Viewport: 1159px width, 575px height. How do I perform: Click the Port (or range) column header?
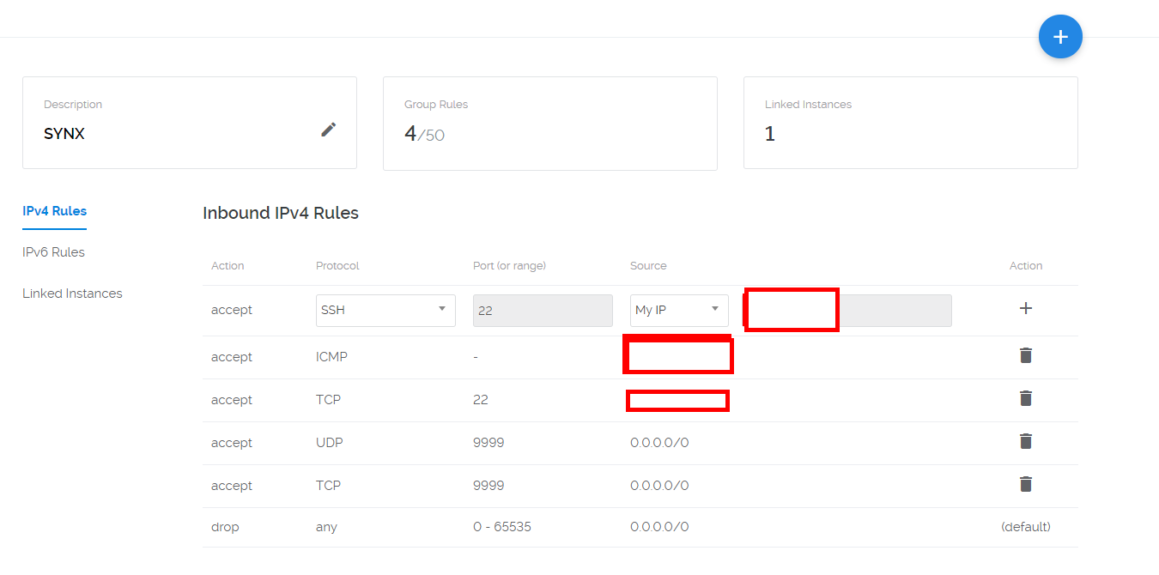coord(509,266)
